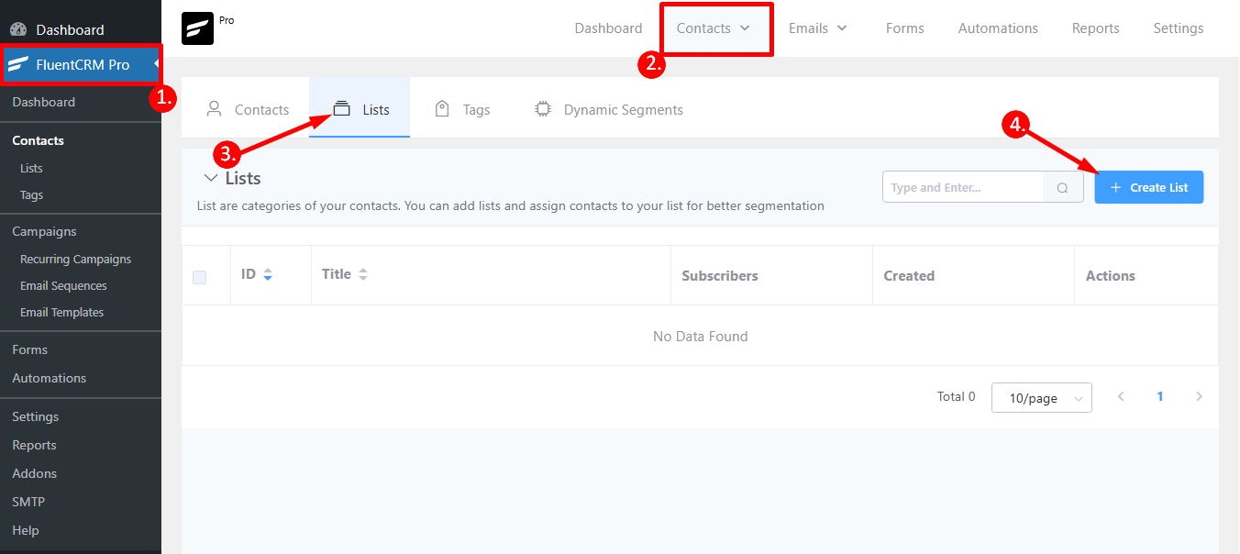Click the ID column sort arrows
The width and height of the screenshot is (1240, 554).
pos(268,274)
